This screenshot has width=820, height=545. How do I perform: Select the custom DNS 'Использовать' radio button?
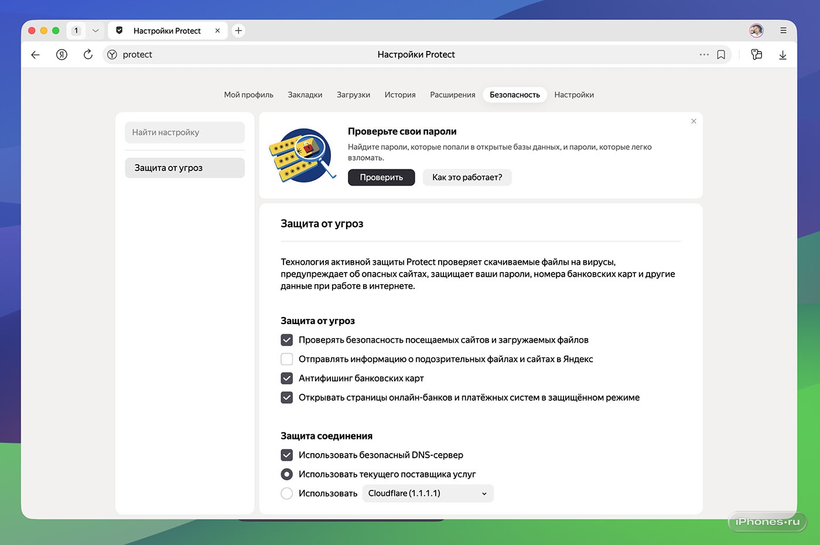[x=287, y=493]
